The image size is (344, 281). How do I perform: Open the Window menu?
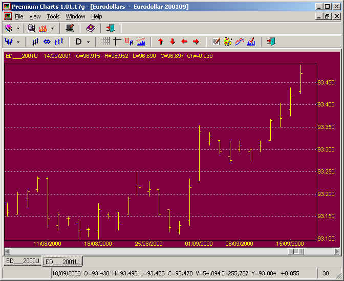click(75, 16)
